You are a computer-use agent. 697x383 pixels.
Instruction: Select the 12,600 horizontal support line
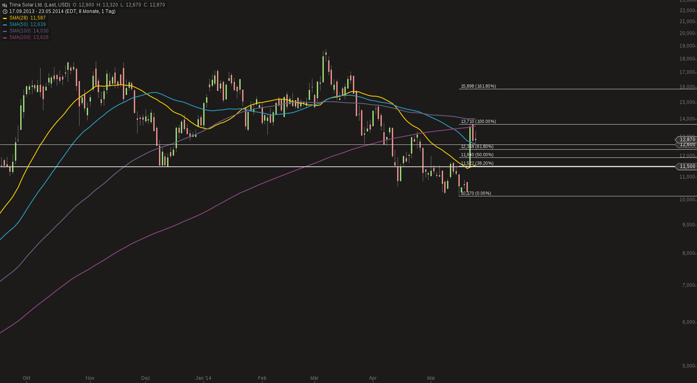coord(688,145)
